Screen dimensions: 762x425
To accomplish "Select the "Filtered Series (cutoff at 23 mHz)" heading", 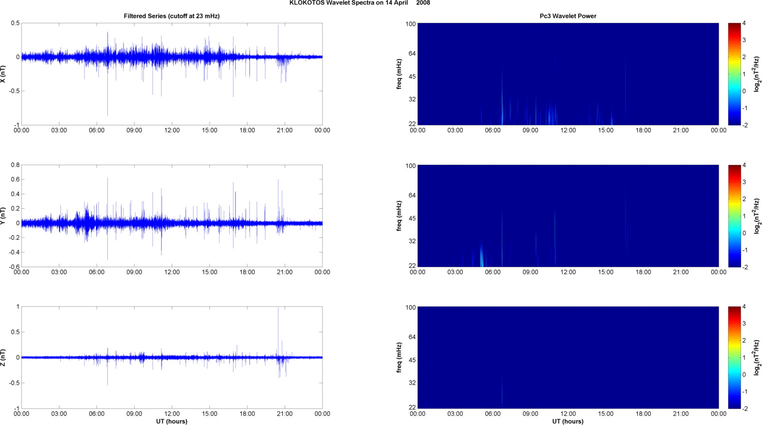I will 172,16.
